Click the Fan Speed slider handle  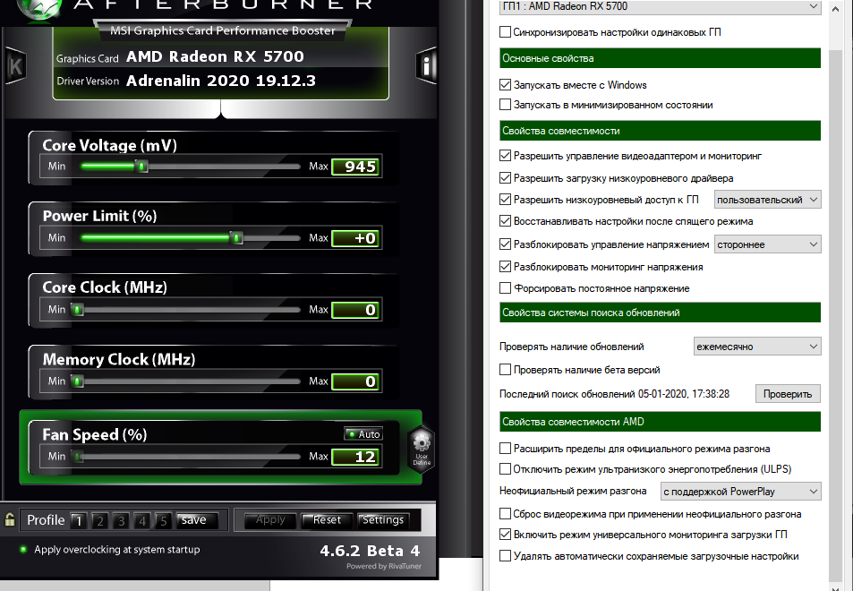(79, 457)
